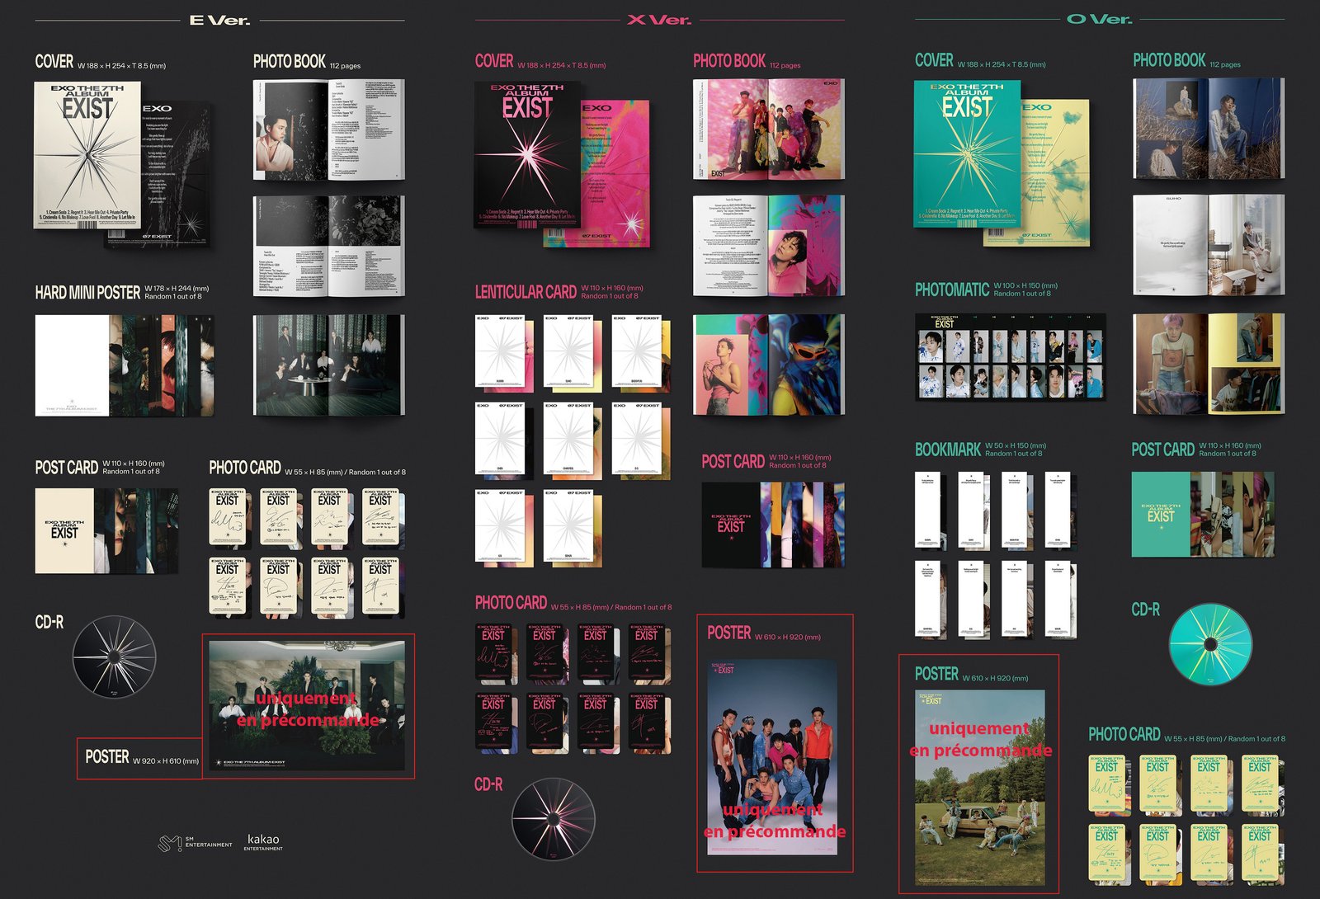Click the 'W 50 × H 150 (mm)' size text
1320x899 pixels.
[x=1016, y=445]
